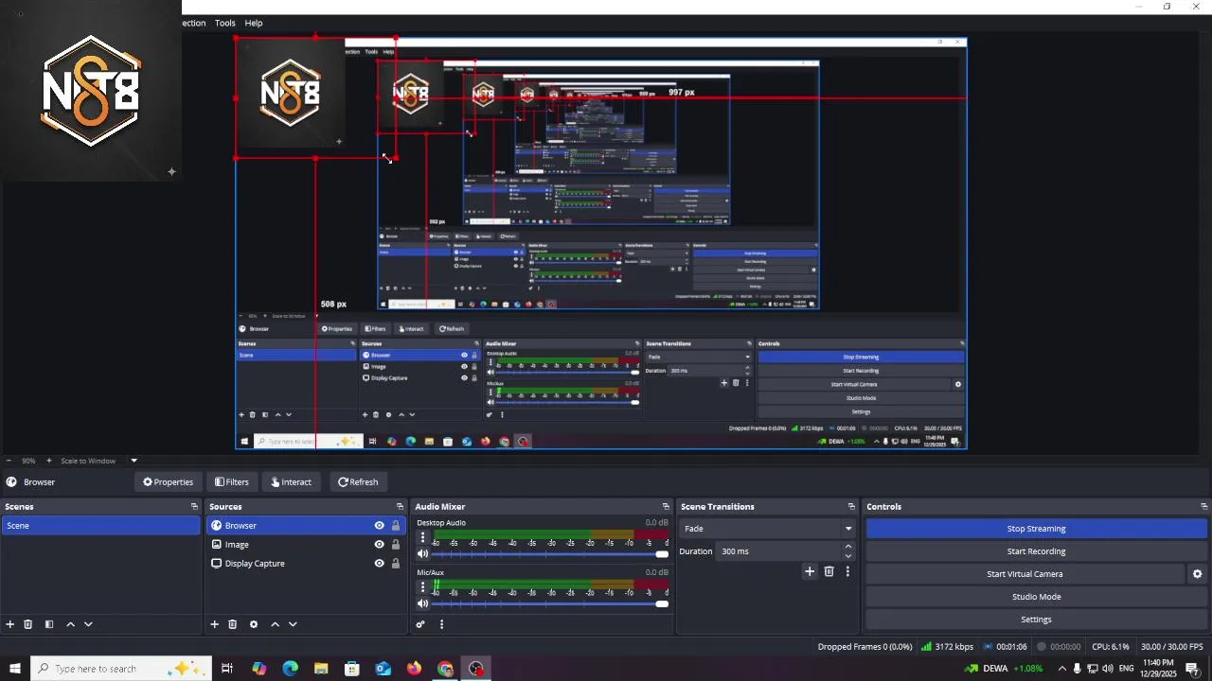
Task: Move scene up arrow in Scenes panel
Action: pyautogui.click(x=70, y=624)
